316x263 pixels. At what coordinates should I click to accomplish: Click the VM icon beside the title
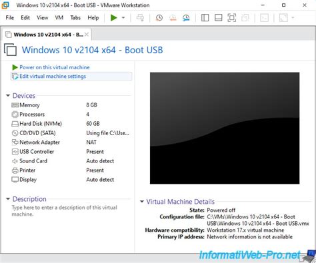11,49
